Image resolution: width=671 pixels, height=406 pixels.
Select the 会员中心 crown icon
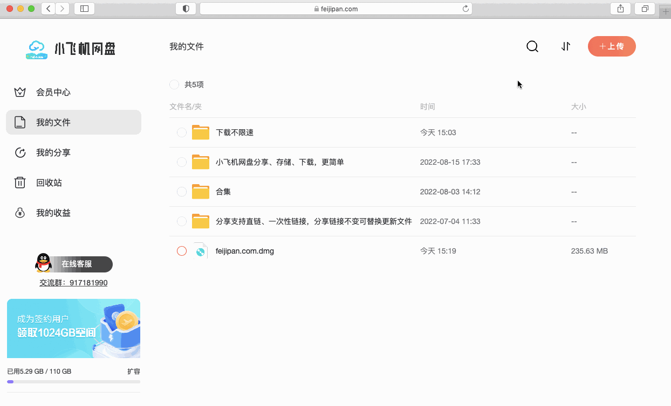point(20,92)
